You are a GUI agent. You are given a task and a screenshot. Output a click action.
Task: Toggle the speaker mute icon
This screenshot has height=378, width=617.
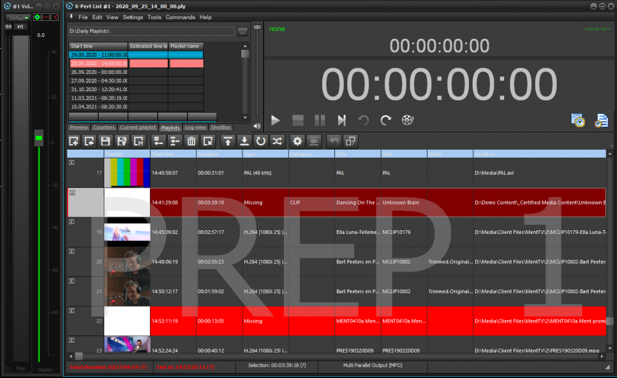pyautogui.click(x=257, y=126)
